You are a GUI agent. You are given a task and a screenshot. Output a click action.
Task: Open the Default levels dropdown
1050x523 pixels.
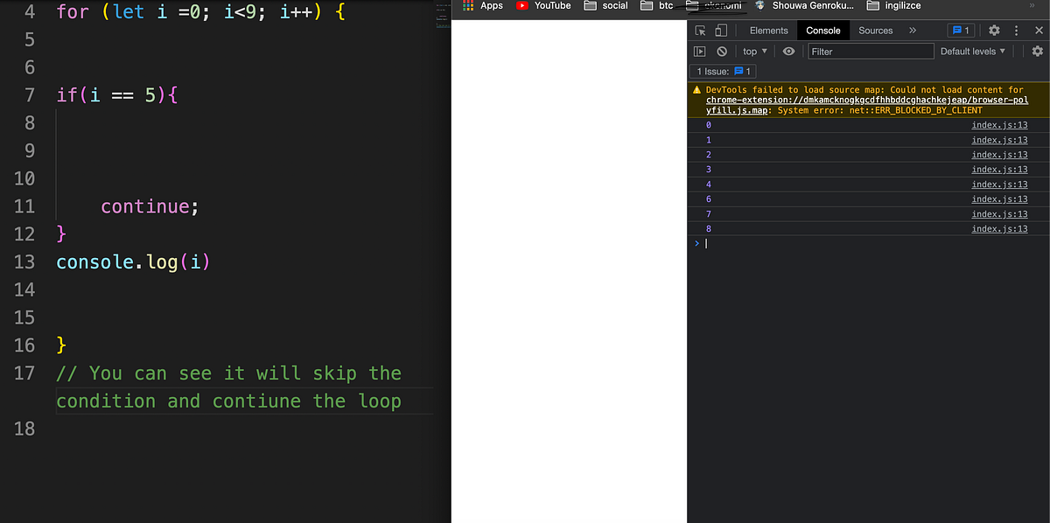pos(972,51)
